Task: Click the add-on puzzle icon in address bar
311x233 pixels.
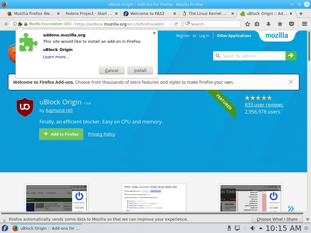Action: [20, 24]
